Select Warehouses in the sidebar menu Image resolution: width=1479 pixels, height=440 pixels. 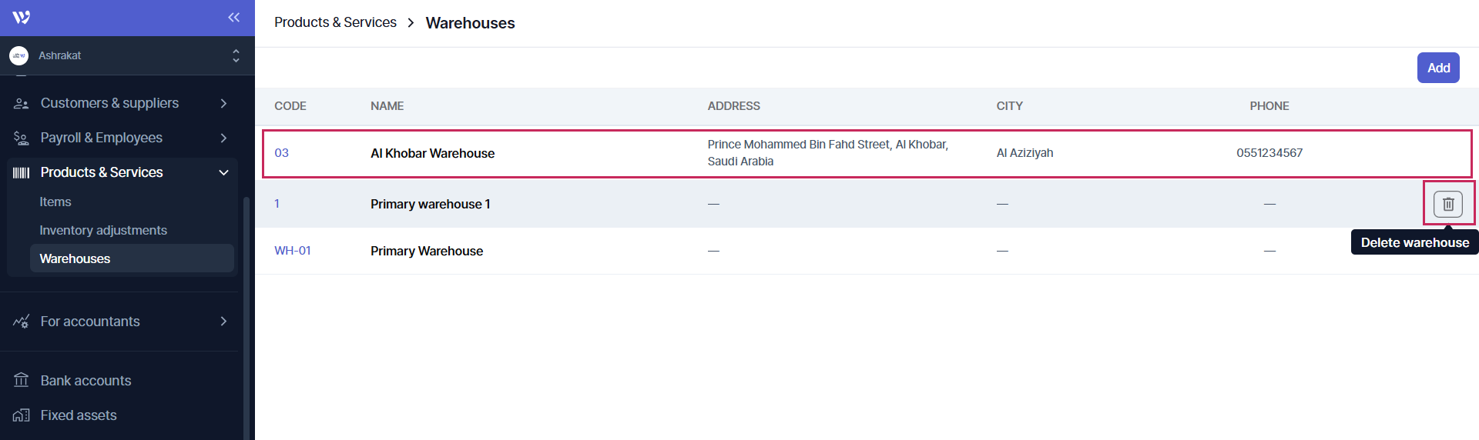[75, 258]
